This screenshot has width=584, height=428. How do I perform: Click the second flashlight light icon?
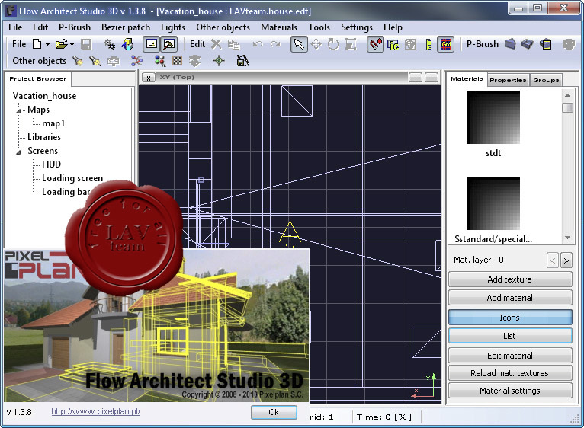coord(95,61)
